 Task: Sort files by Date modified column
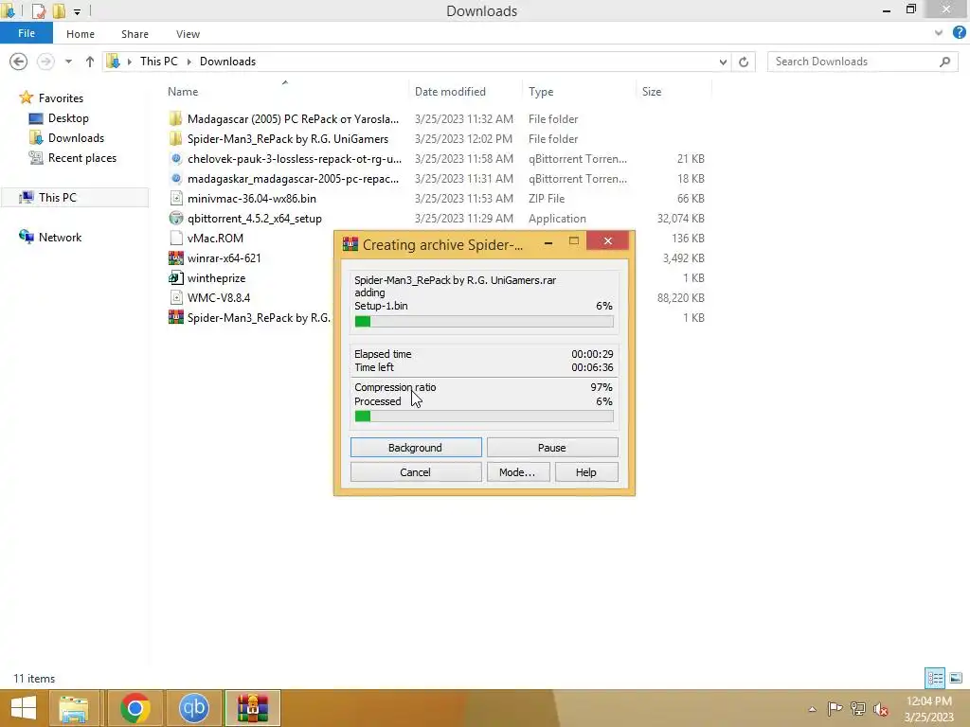[x=450, y=92]
